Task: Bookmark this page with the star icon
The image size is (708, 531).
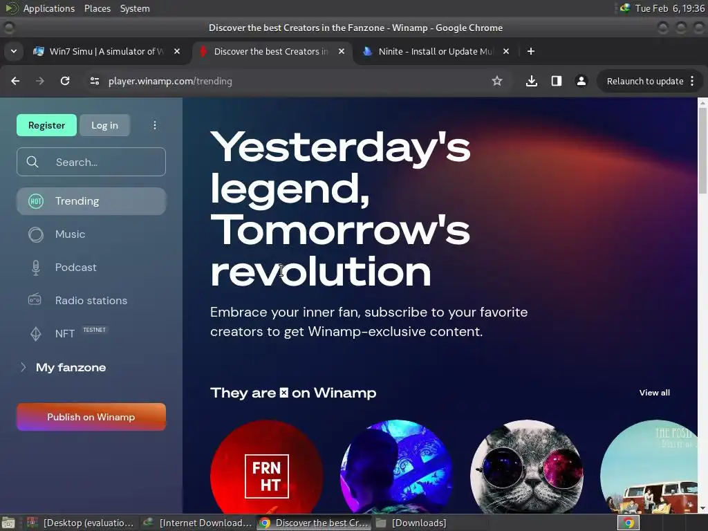Action: [497, 82]
